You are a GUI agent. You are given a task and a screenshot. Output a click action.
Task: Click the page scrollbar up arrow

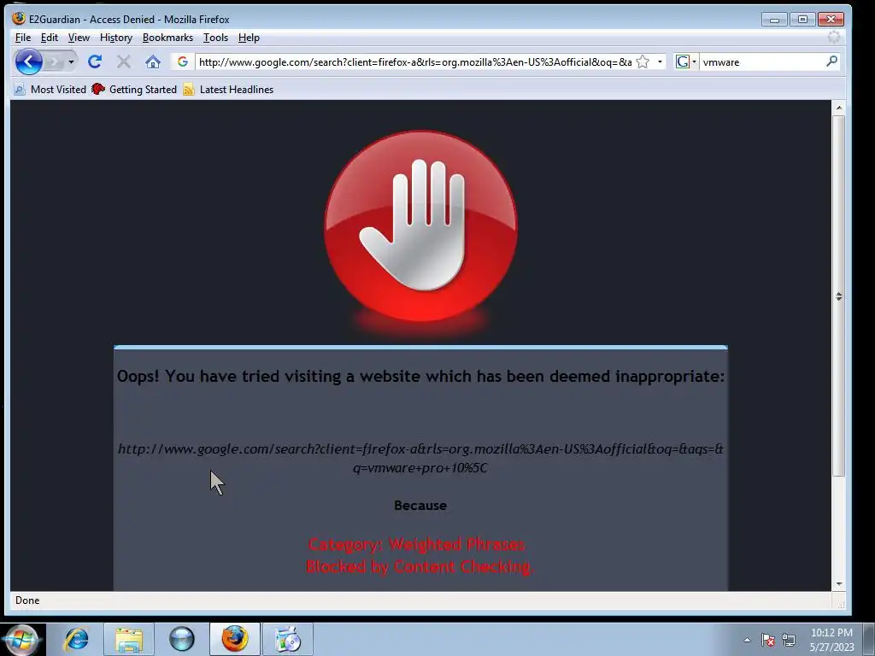[x=839, y=107]
